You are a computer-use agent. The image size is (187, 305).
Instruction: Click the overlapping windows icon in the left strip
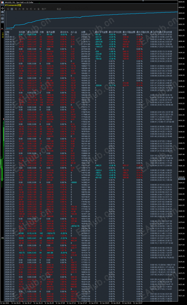click(2, 22)
